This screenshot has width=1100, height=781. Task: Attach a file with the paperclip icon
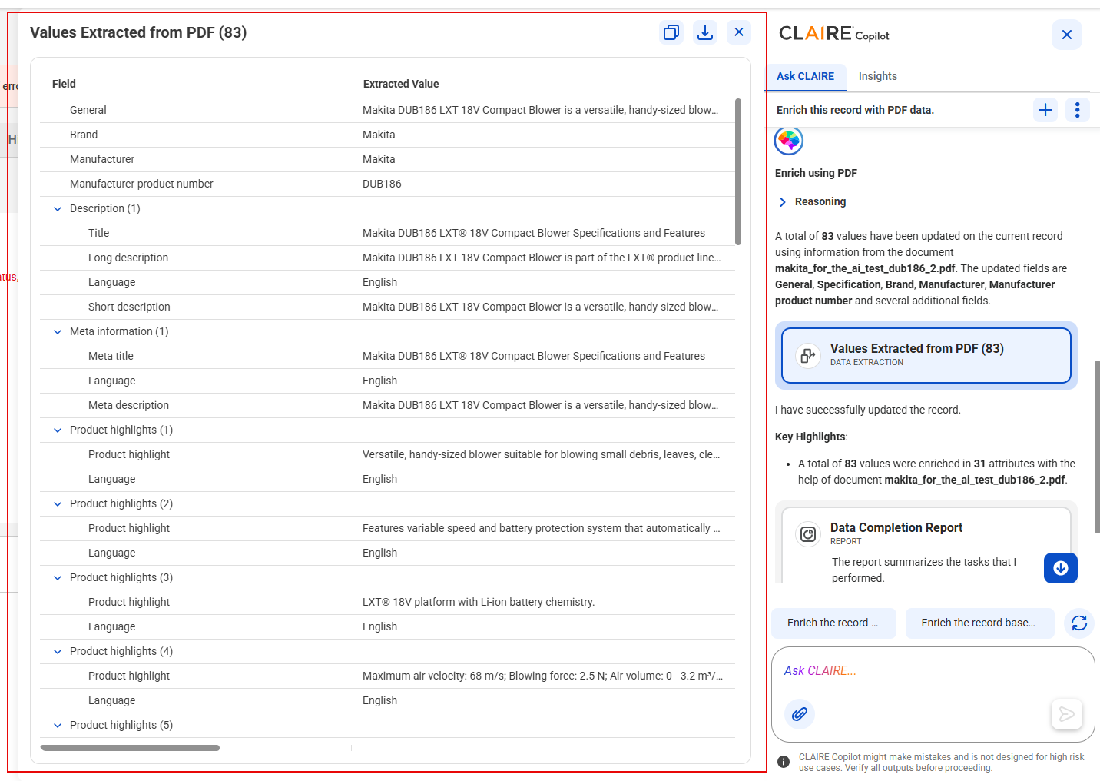[x=800, y=714]
